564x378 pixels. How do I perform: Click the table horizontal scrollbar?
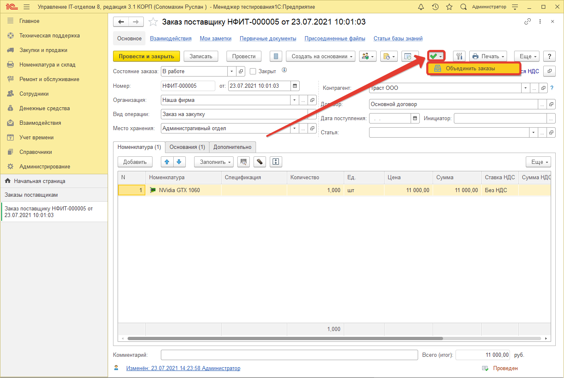tap(285, 338)
